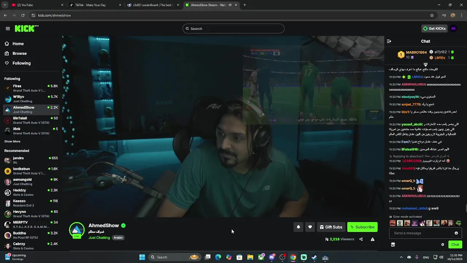Expand Show More under Following
Viewport: 467px width, 263px height.
(x=12, y=141)
